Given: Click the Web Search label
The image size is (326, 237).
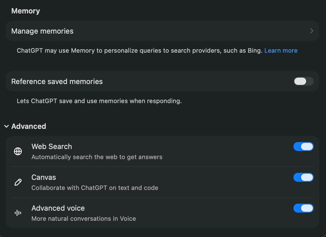Looking at the screenshot, I should point(52,147).
